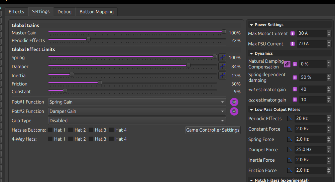Open the Button Mapping tab
This screenshot has height=182, width=335.
tap(96, 12)
